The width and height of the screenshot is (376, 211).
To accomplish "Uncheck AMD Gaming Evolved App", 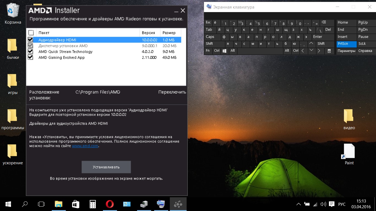I will (31, 57).
